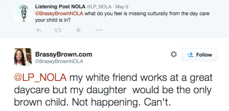Click the large @LP_NOLA mention in the reply
Image resolution: width=229 pixels, height=111 pixels.
point(40,77)
